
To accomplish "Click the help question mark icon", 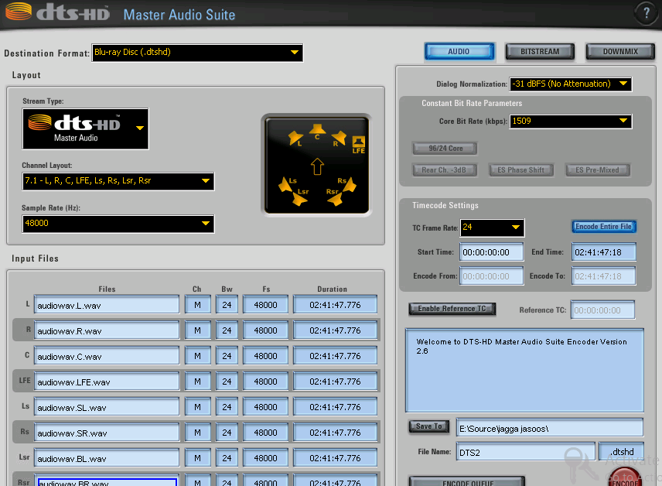I will click(646, 13).
